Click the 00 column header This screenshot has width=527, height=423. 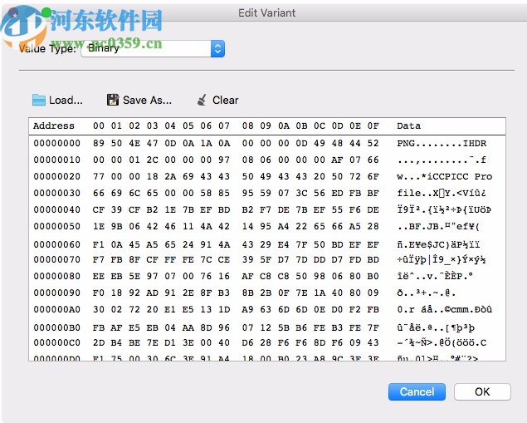(99, 125)
